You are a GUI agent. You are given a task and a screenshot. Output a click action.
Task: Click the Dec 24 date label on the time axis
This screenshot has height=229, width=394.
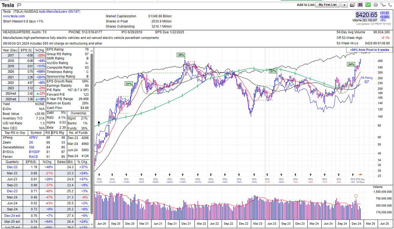pyautogui.click(x=356, y=224)
